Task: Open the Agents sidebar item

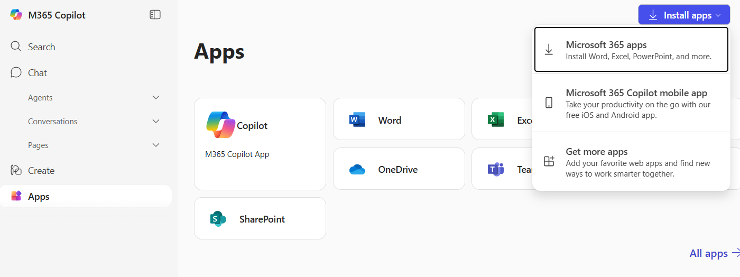Action: (40, 97)
